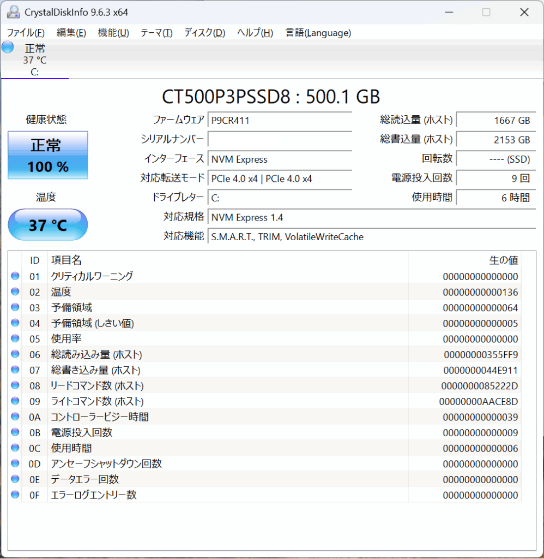Click status orb for 05 使用率 row
The height and width of the screenshot is (559, 544).
click(15, 338)
